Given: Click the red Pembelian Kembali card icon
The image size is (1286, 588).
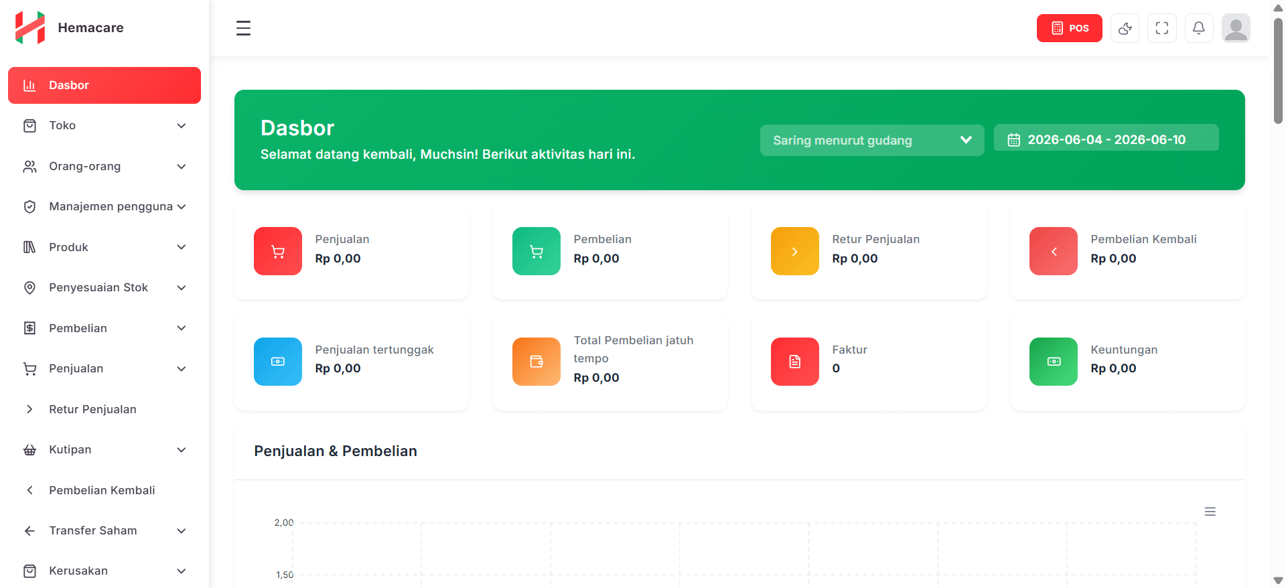Looking at the screenshot, I should point(1054,251).
